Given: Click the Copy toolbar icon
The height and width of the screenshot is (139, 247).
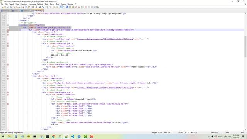Looking at the screenshot, I should click(26, 7).
